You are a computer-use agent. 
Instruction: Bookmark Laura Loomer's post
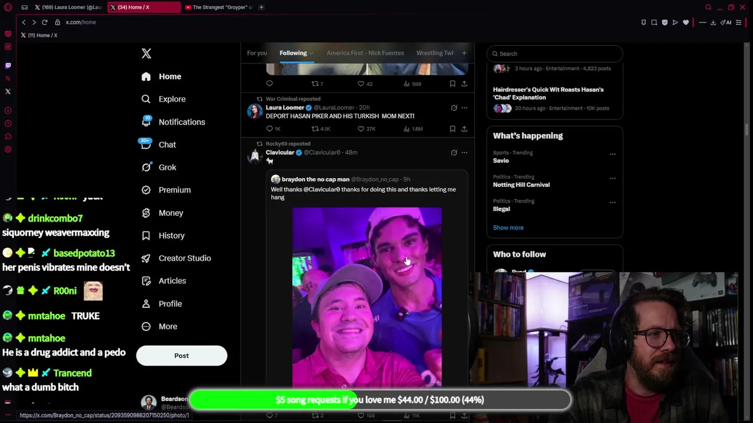point(452,129)
